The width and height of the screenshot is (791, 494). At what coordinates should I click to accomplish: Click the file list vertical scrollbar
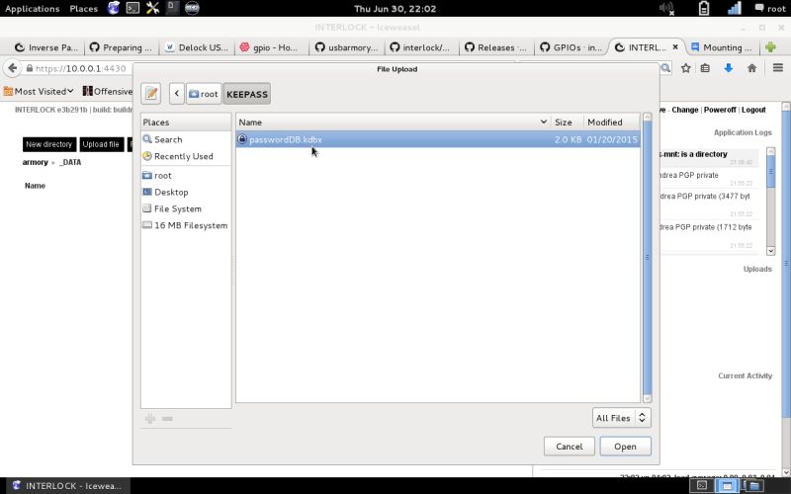(x=648, y=258)
